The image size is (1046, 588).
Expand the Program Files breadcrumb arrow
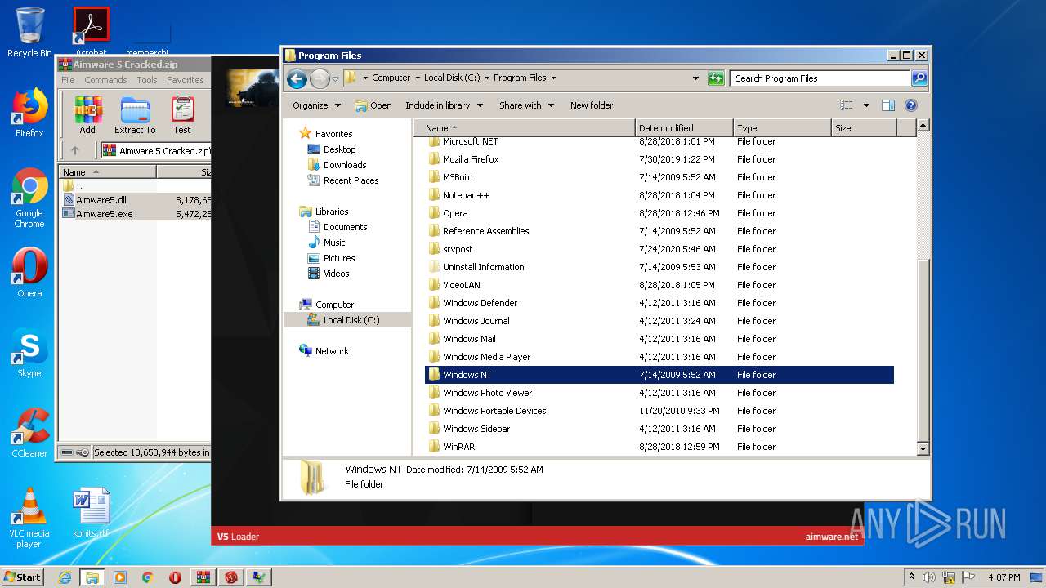coord(553,78)
